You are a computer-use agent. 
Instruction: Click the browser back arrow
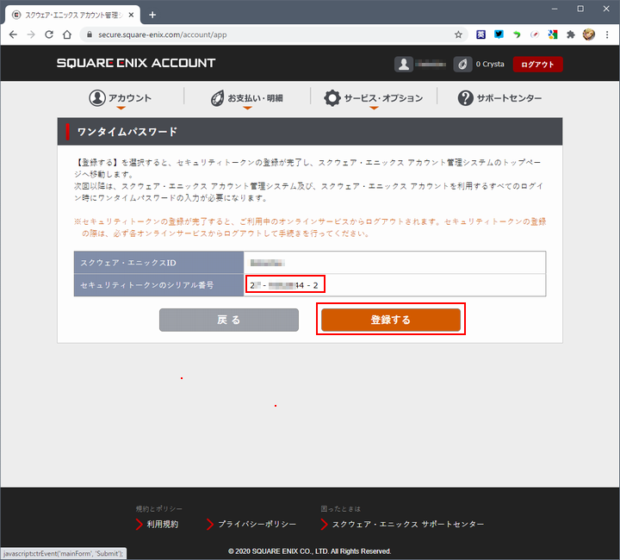(x=13, y=34)
